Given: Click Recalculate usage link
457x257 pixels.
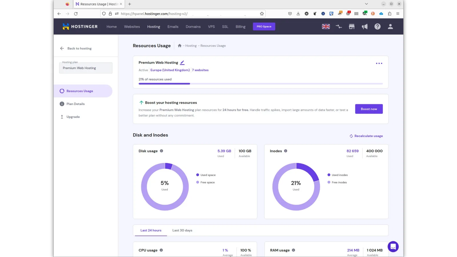Looking at the screenshot, I should point(366,136).
